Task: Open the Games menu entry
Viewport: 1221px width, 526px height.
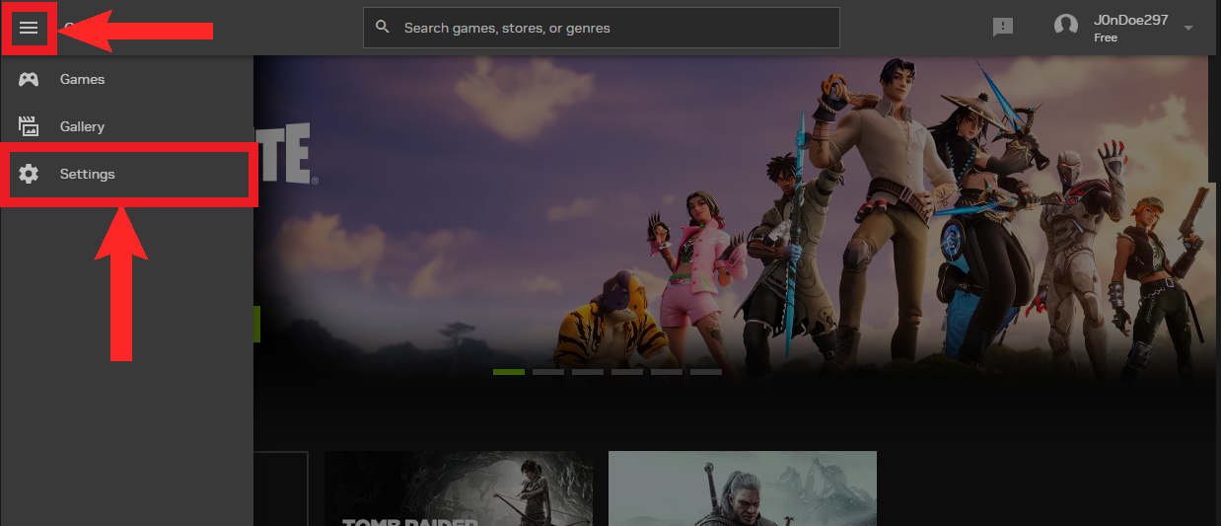Action: point(126,79)
